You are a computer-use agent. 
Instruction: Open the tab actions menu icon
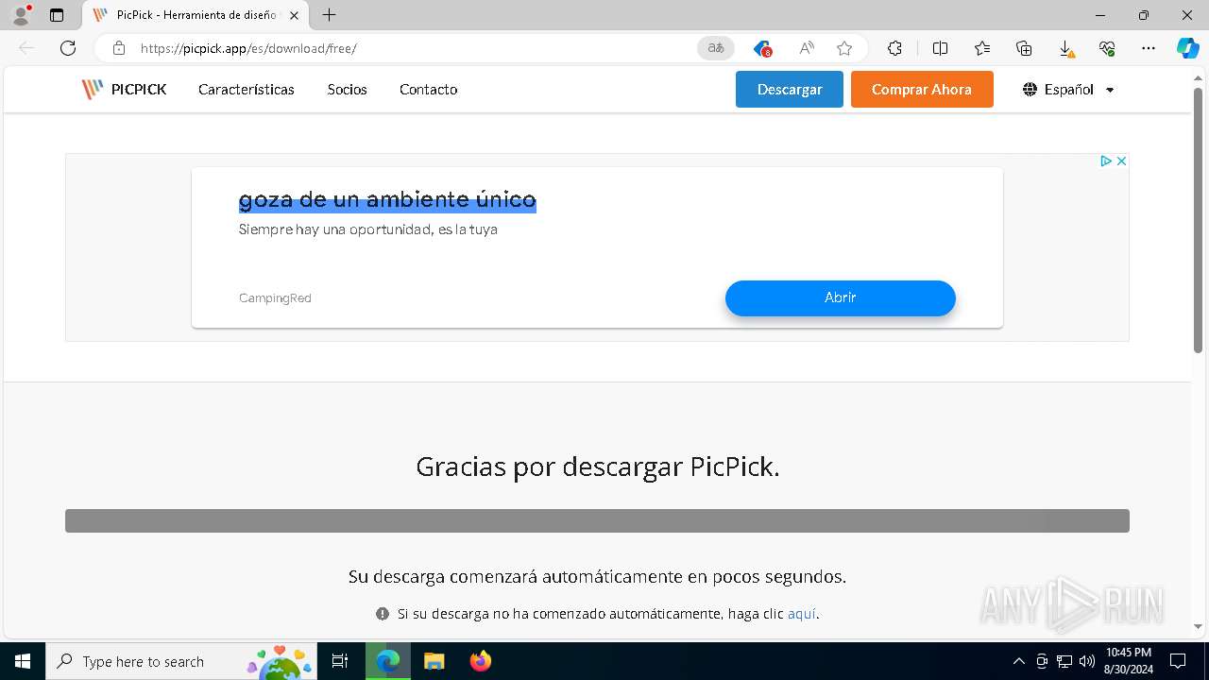(x=57, y=15)
